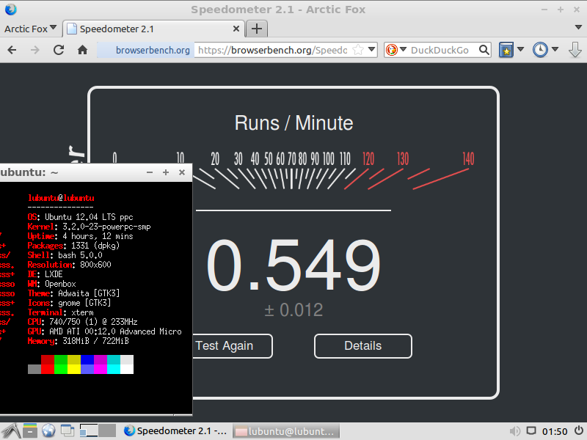List all tabs dropdown arrow
587x440 pixels.
pos(578,27)
